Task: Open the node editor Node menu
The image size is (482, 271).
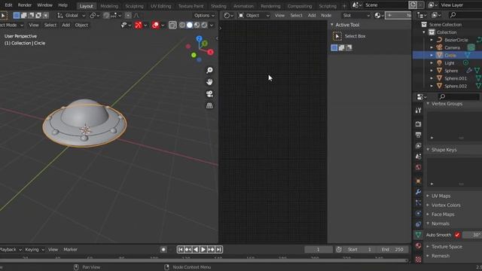Action: coord(326,15)
